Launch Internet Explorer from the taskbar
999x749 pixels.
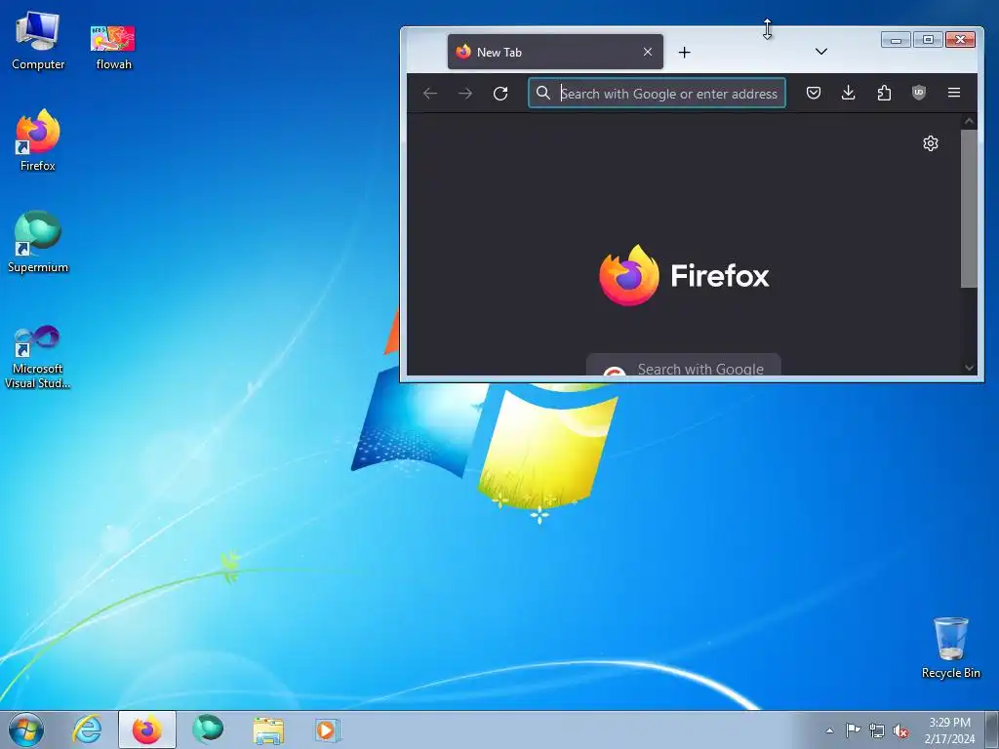tap(87, 729)
